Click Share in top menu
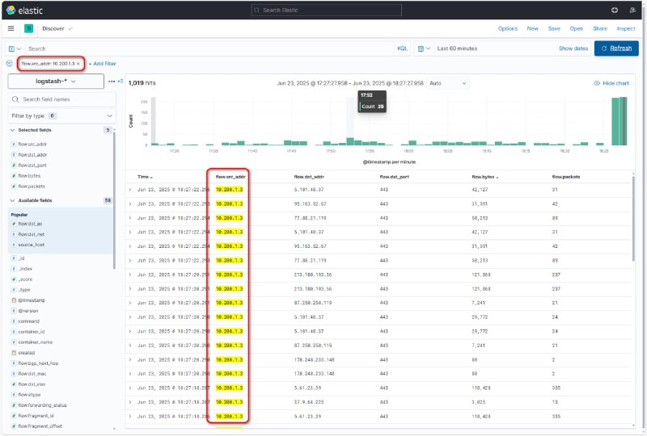 (x=600, y=28)
